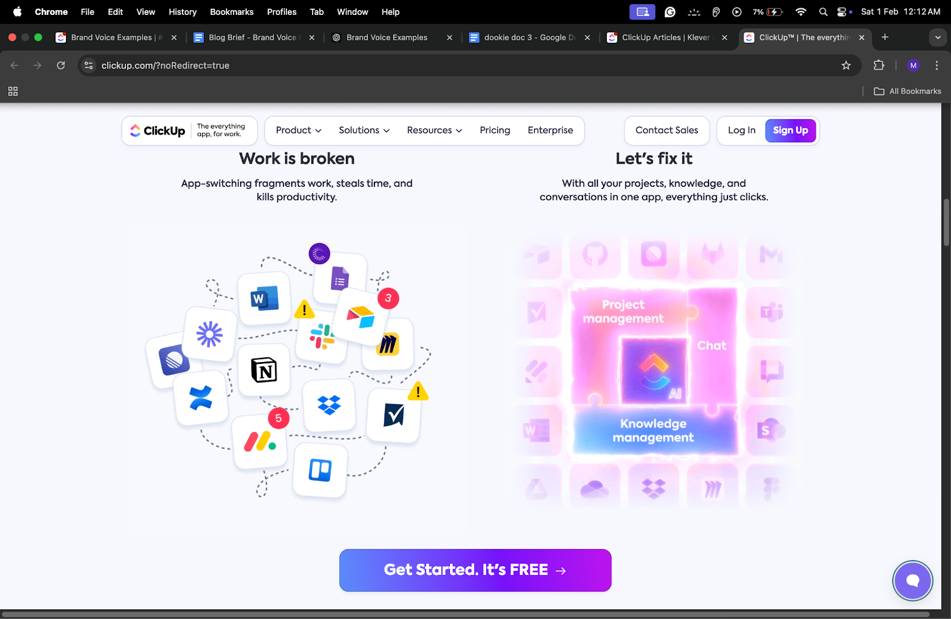The height and width of the screenshot is (619, 951).
Task: Click the Google Docs purple document icon tile
Action: [x=340, y=278]
